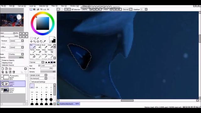The image size is (201, 113).
Task: Swap foreground and background colors
Action: (x=55, y=37)
